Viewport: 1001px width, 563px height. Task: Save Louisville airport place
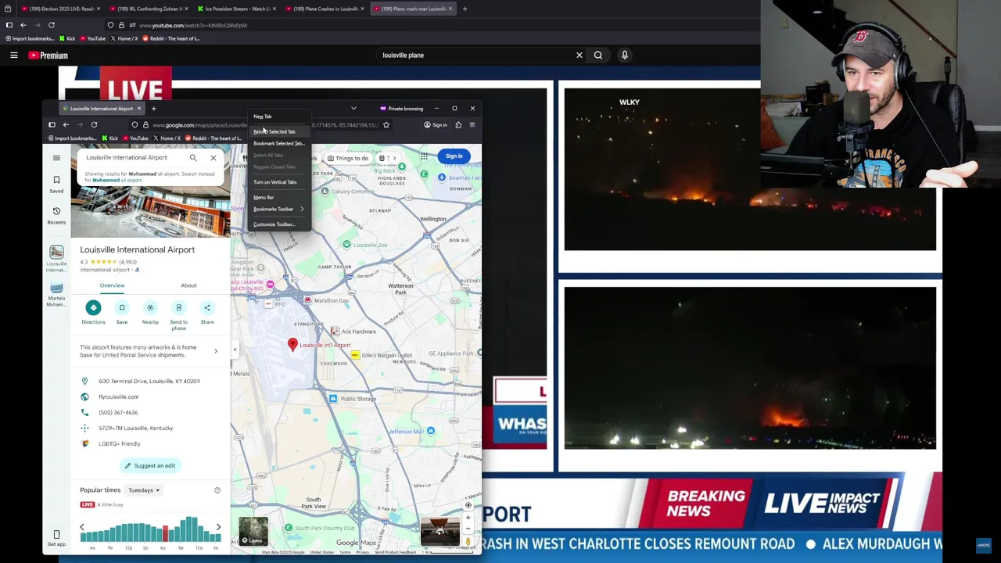(122, 312)
